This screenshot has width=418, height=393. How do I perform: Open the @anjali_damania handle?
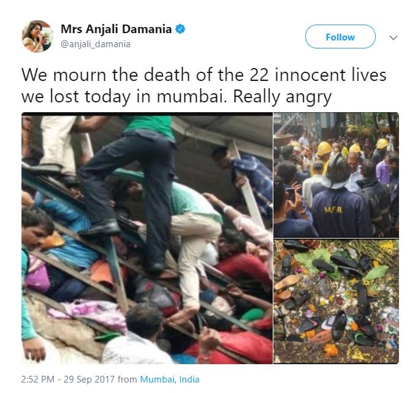pyautogui.click(x=96, y=44)
